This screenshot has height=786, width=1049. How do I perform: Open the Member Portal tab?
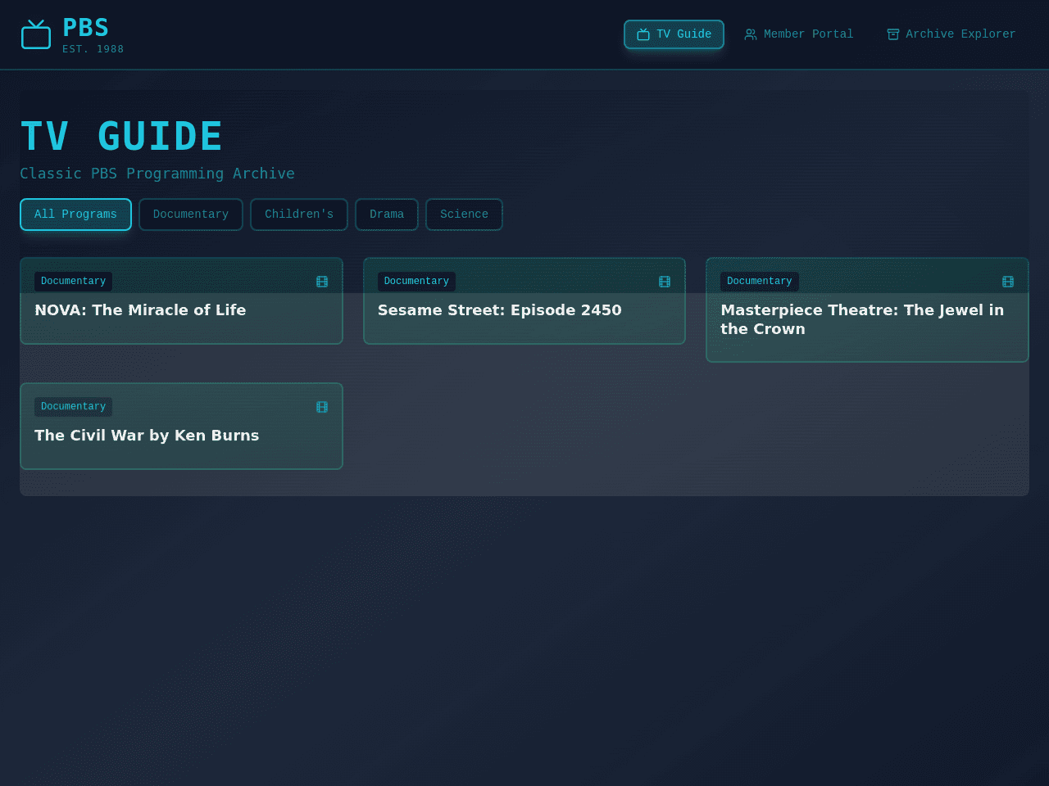pyautogui.click(x=798, y=34)
